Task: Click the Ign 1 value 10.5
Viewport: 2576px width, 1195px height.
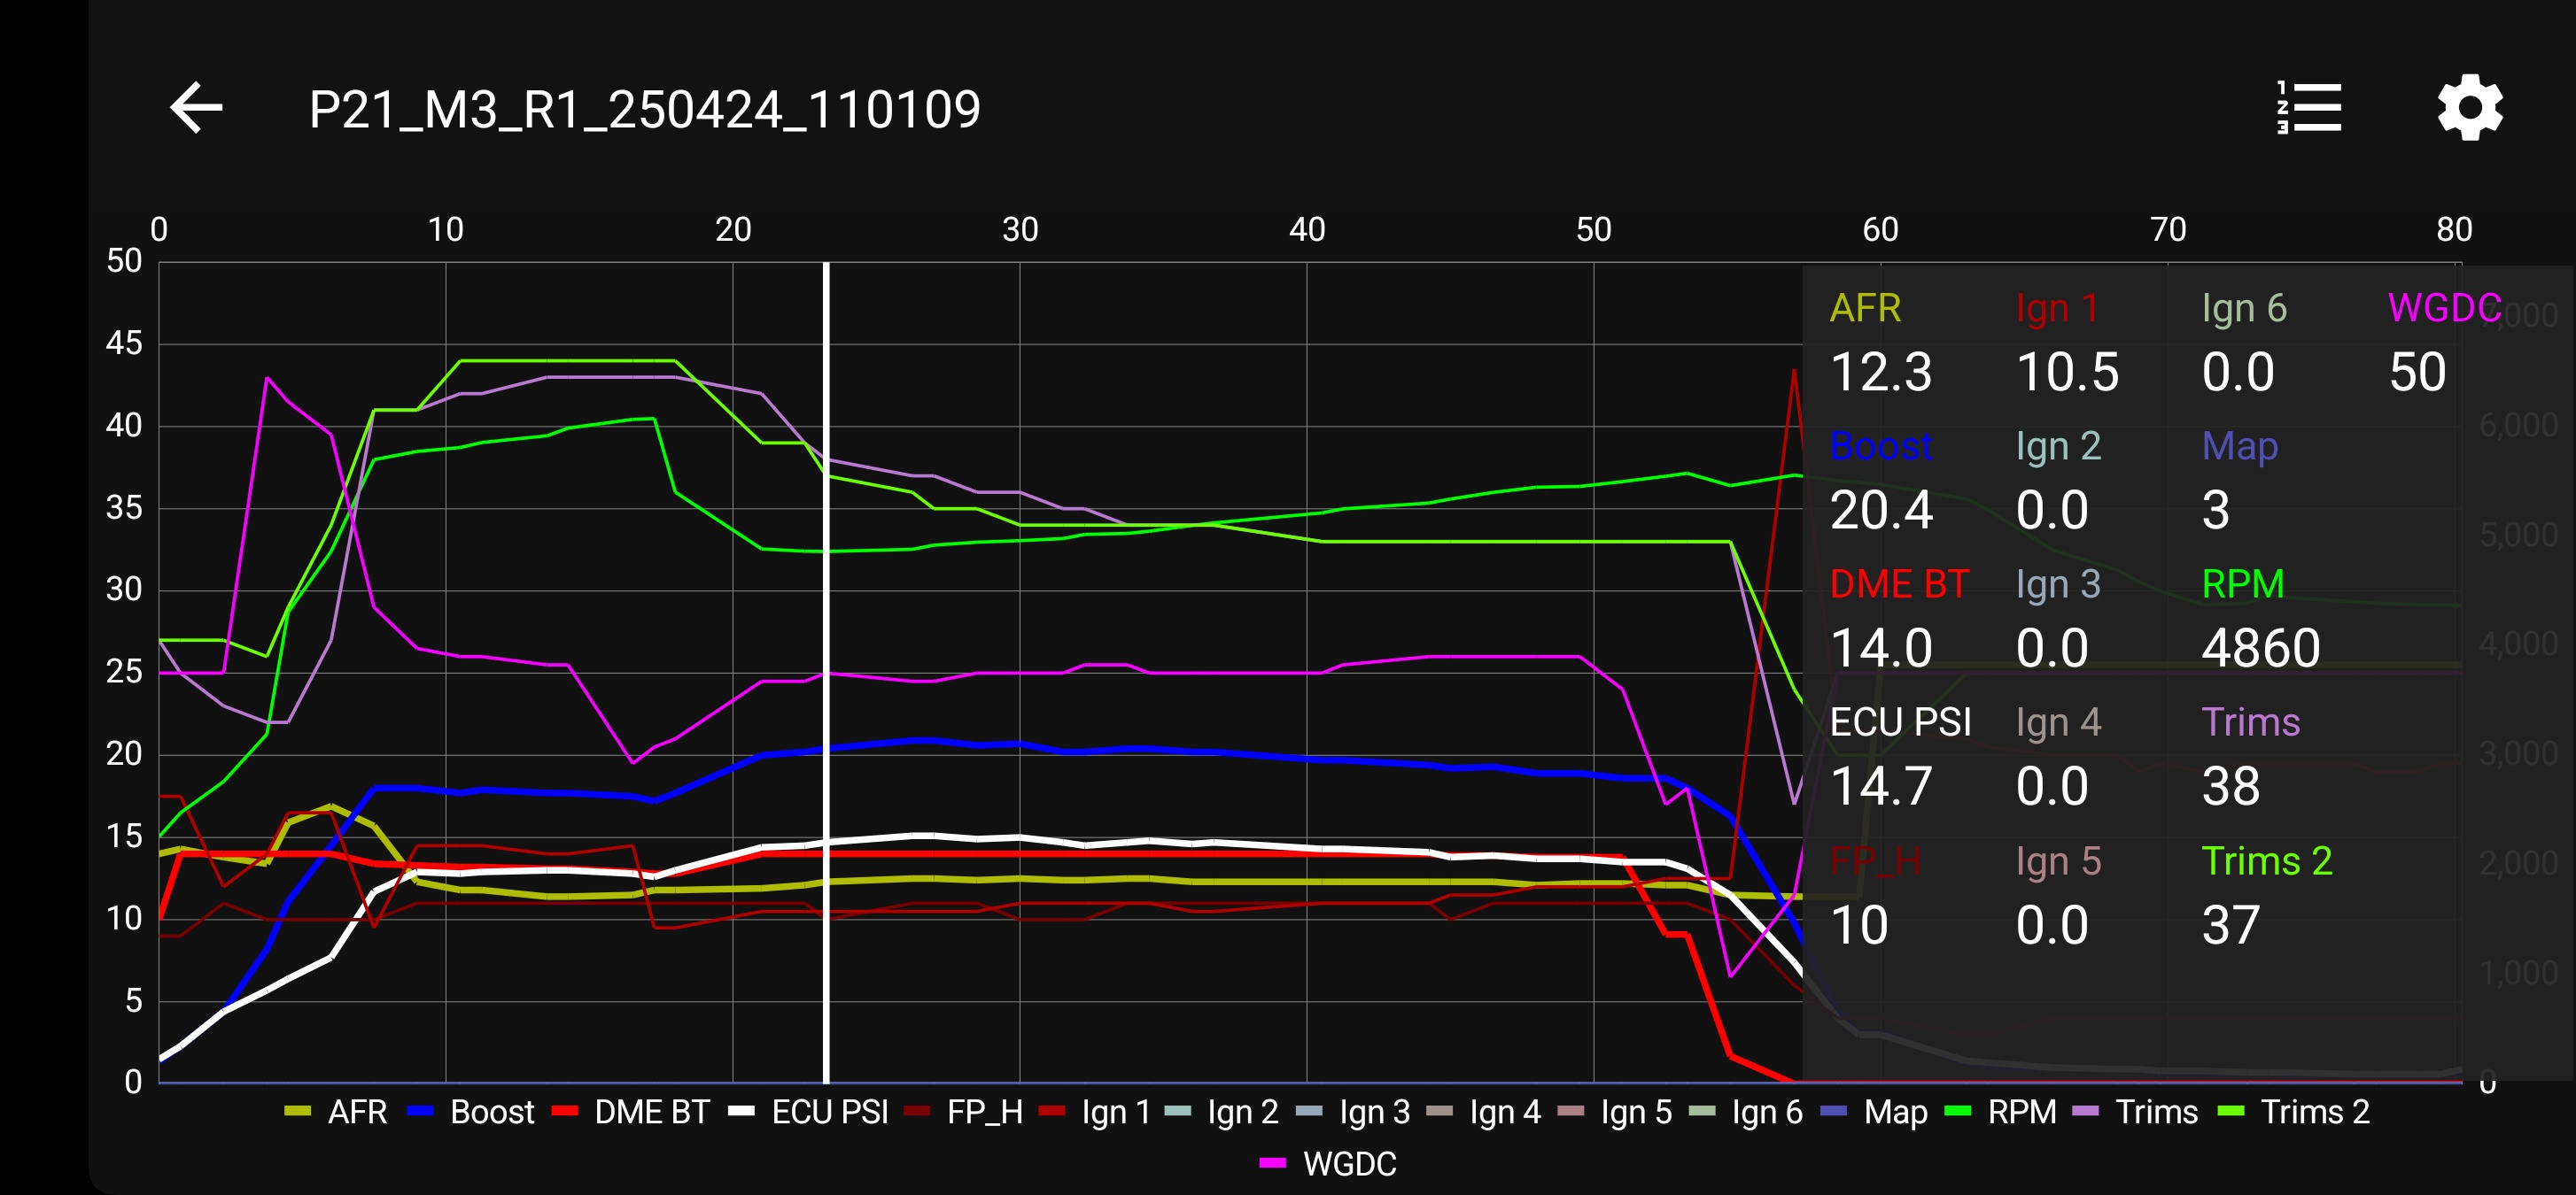Action: [2067, 372]
